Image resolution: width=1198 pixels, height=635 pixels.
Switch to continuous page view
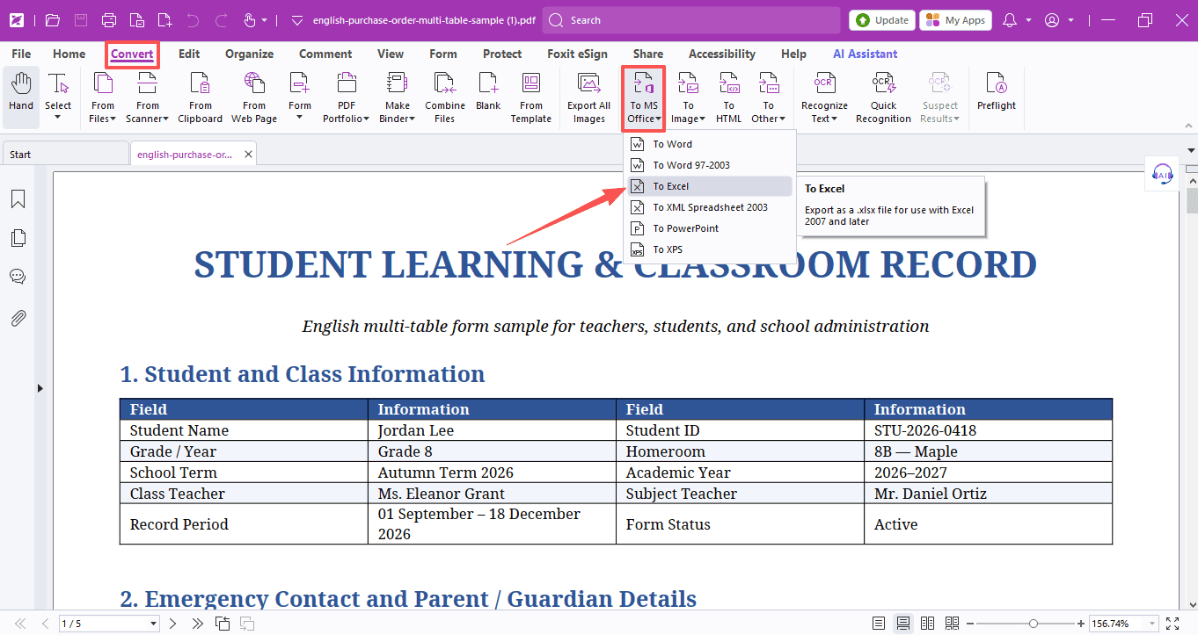click(x=903, y=624)
